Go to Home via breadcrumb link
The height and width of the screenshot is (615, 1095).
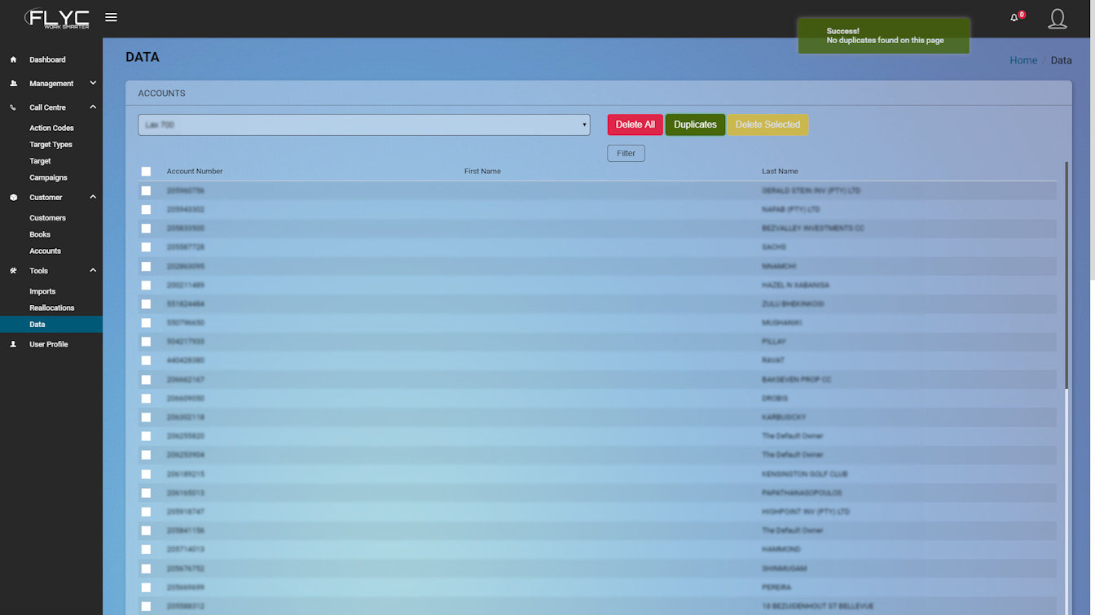coord(1023,60)
